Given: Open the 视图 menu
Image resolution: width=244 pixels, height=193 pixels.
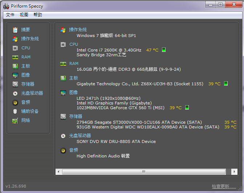Looking at the screenshot, I should tap(24, 15).
